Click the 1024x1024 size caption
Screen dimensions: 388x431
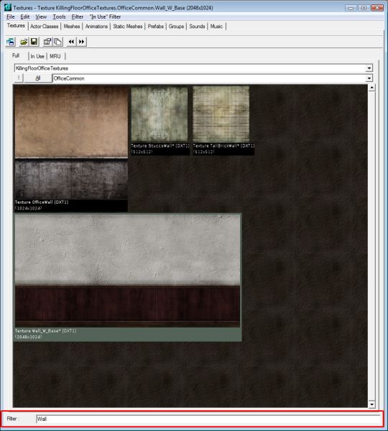28,209
